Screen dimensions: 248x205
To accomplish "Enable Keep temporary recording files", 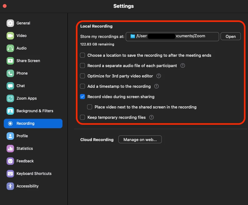I will click(82, 117).
